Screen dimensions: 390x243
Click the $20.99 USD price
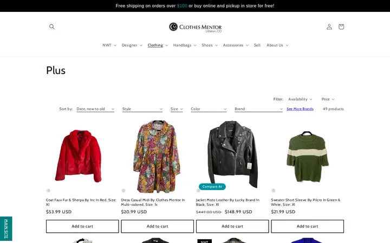[x=134, y=212]
